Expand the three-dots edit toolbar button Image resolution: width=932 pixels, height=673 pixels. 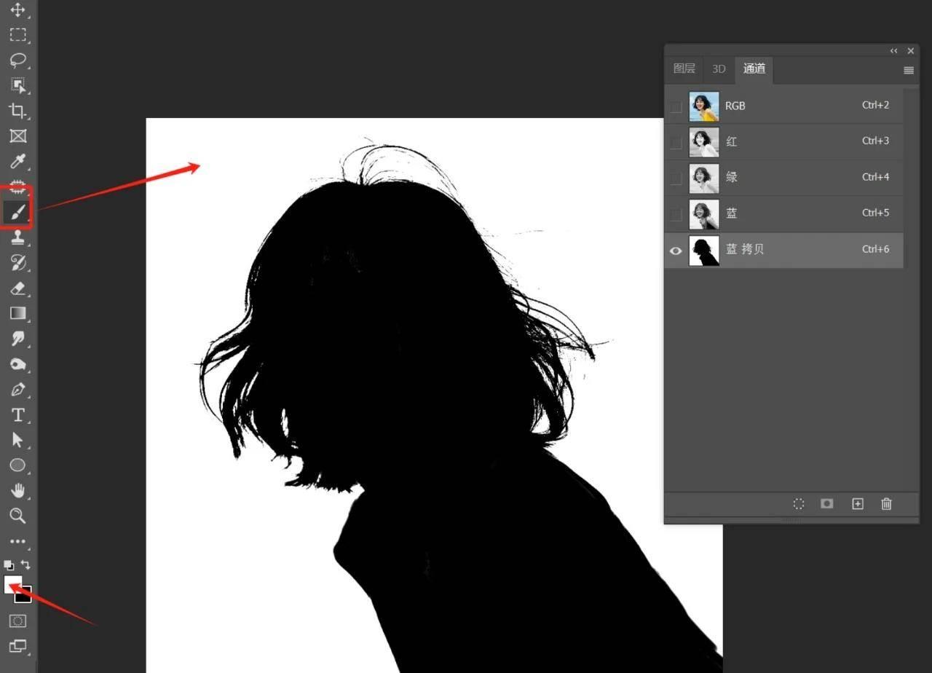17,542
